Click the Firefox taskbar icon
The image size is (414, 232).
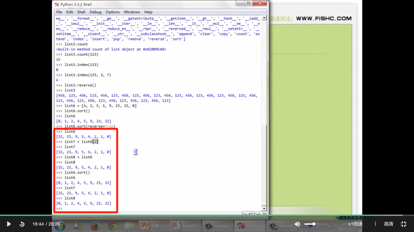point(95,226)
